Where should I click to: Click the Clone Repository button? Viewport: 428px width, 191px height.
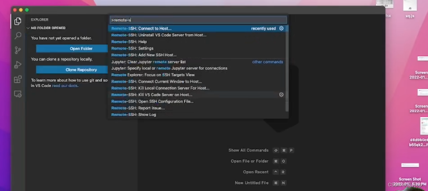pyautogui.click(x=72, y=70)
